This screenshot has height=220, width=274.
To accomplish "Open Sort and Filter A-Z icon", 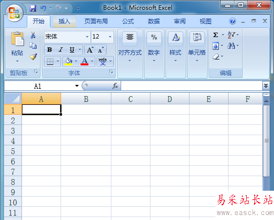I will click(232, 35).
